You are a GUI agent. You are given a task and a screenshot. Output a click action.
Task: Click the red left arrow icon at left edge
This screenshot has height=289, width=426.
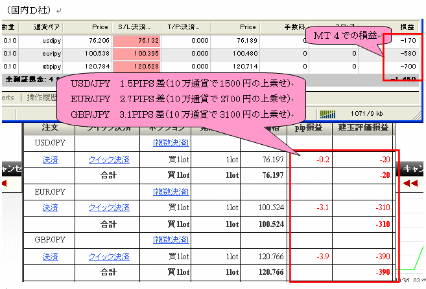[5, 183]
